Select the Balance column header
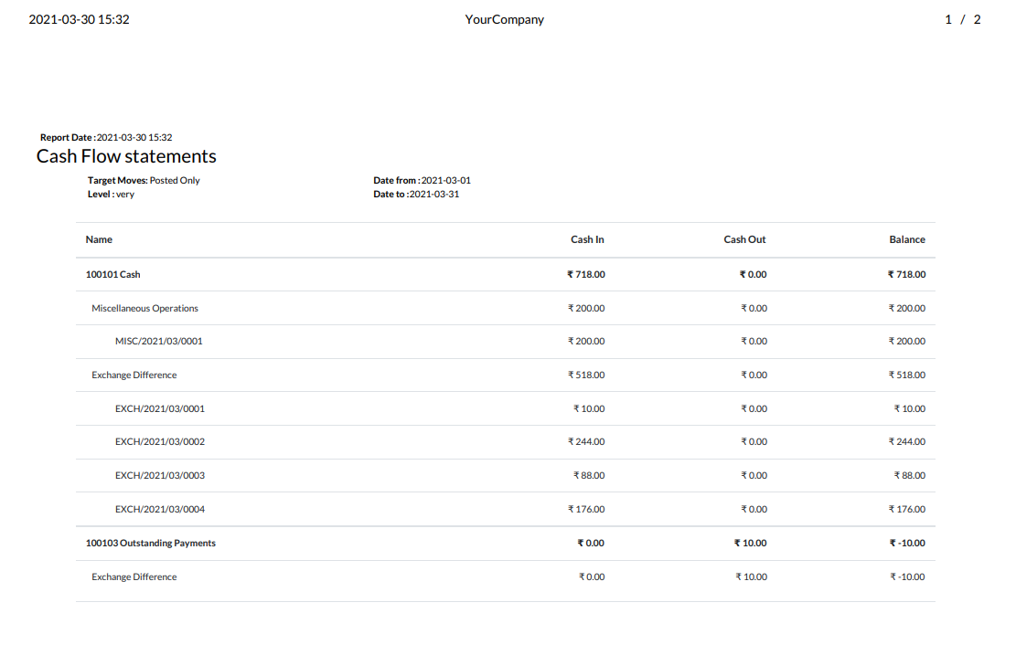Image resolution: width=1016 pixels, height=666 pixels. point(907,239)
